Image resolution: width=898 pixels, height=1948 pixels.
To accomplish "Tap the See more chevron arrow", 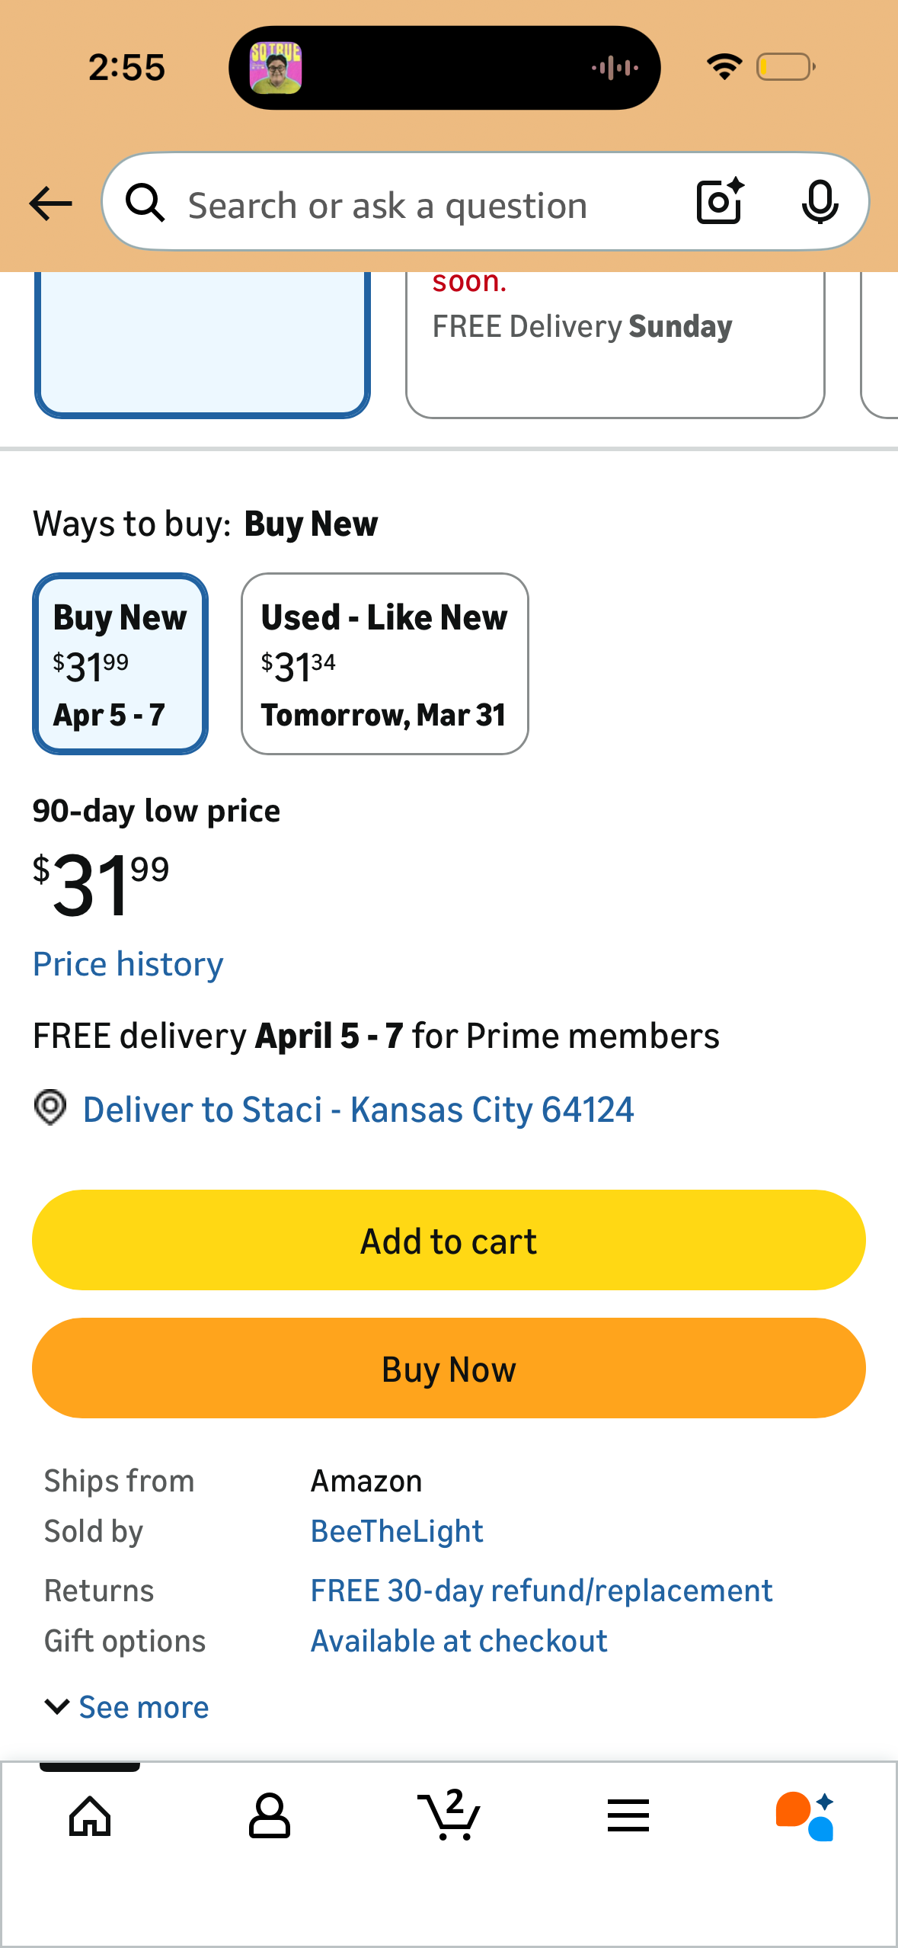I will (58, 1706).
